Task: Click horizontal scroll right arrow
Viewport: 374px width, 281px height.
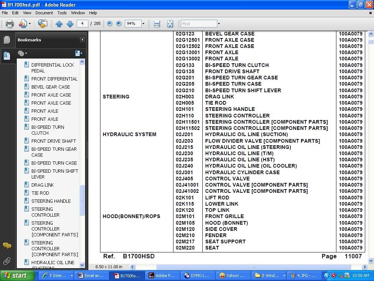Action: pos(365,267)
